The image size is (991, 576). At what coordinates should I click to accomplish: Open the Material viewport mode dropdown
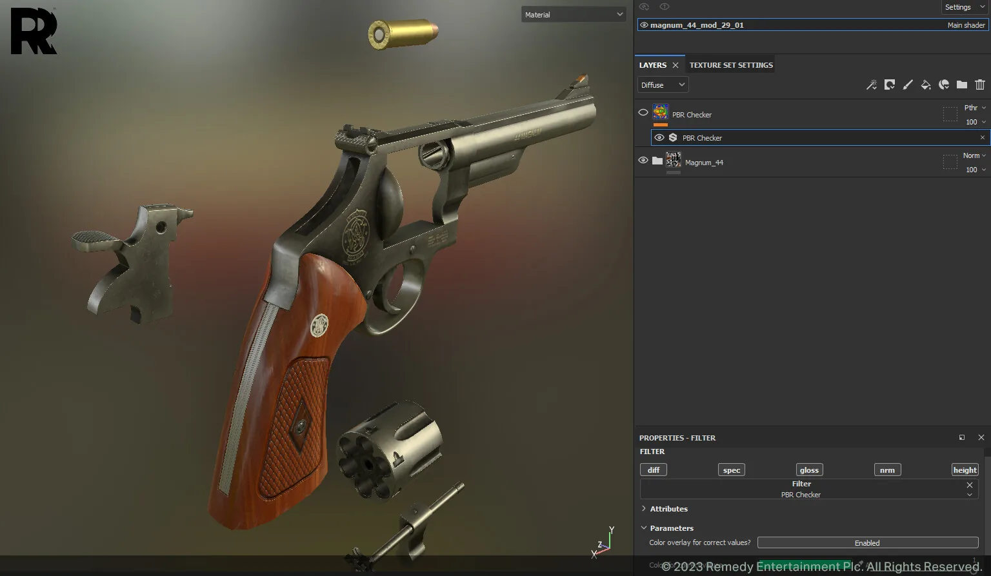(574, 14)
